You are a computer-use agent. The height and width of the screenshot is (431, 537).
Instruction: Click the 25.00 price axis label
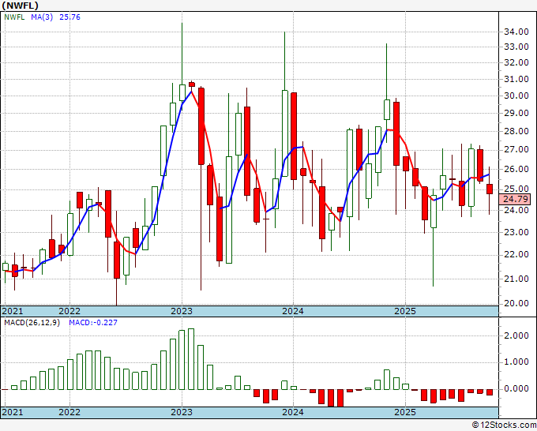click(x=516, y=189)
